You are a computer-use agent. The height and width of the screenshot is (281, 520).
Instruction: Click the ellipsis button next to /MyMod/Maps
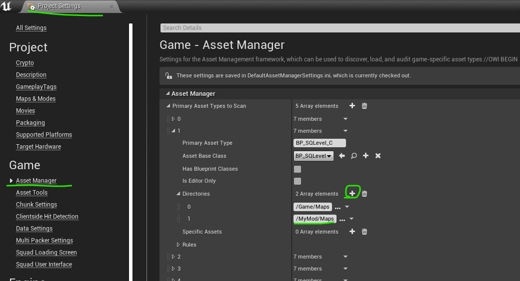click(x=342, y=219)
